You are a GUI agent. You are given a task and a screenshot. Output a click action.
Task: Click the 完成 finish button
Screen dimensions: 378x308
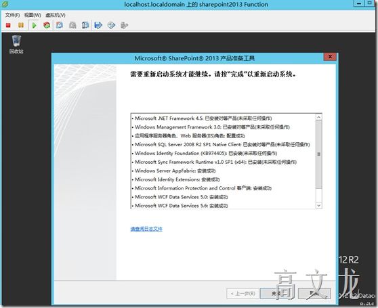click(277, 294)
